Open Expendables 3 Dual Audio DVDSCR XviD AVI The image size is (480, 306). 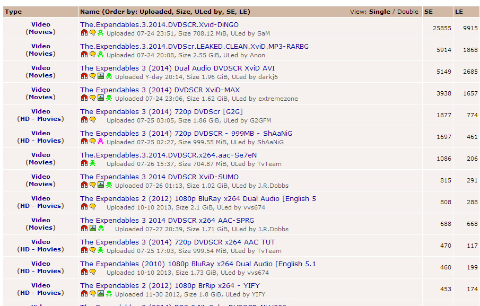point(178,68)
